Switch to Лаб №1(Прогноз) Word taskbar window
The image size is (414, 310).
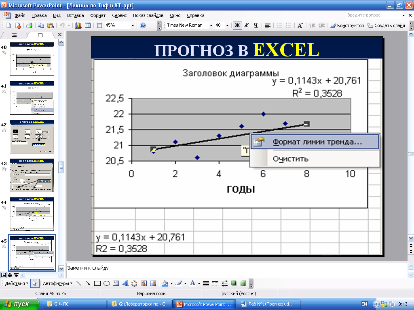click(269, 304)
